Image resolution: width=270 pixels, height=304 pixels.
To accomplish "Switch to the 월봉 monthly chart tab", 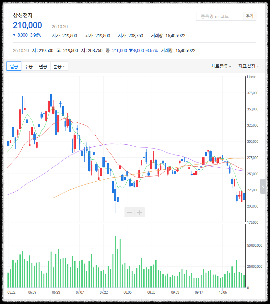I will point(43,66).
